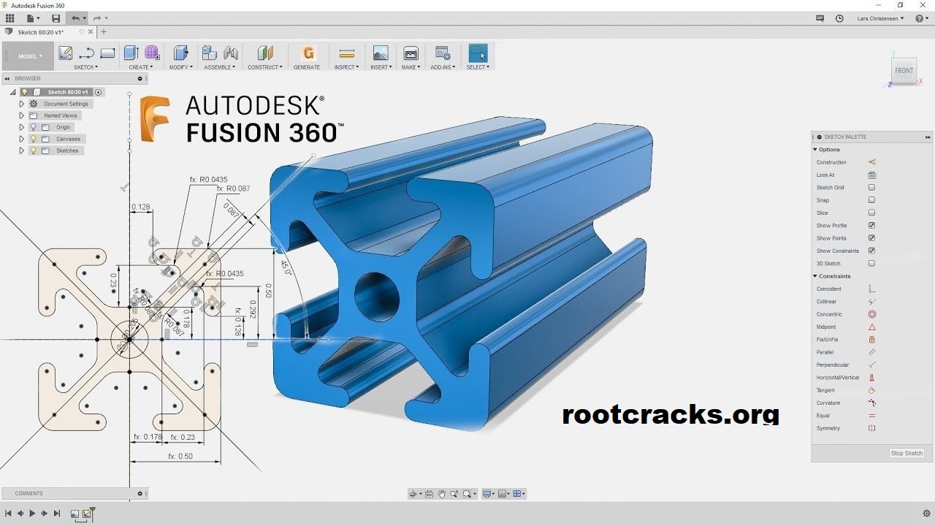The image size is (935, 526).
Task: Apply the Concentric constraint icon
Action: pyautogui.click(x=871, y=314)
